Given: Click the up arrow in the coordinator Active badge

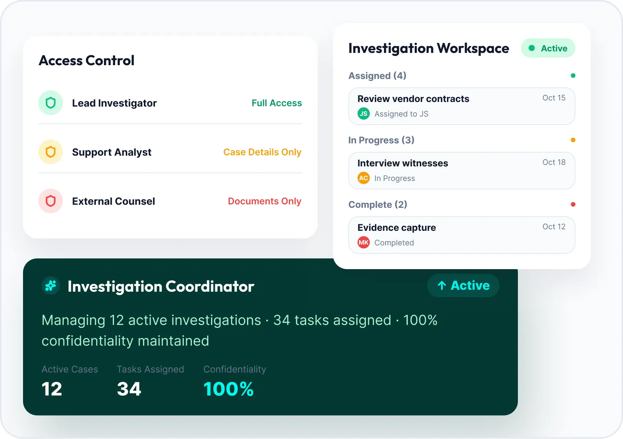Looking at the screenshot, I should (442, 286).
